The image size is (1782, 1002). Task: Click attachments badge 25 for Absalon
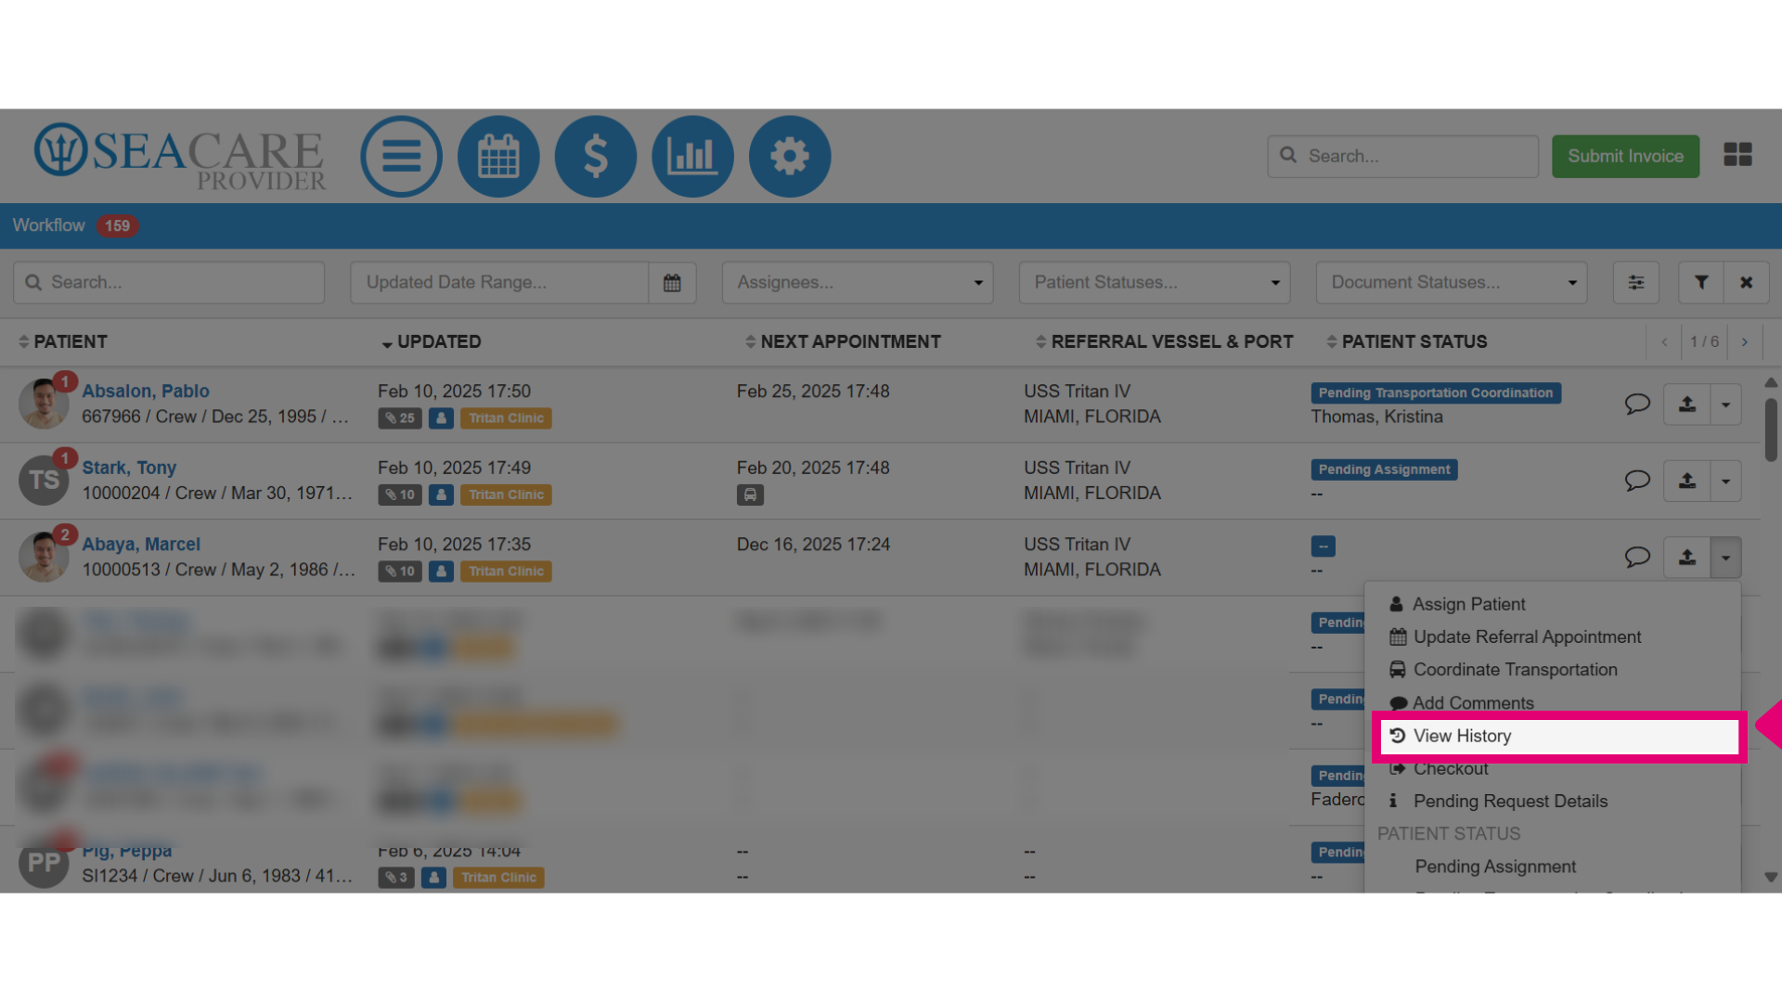point(400,418)
